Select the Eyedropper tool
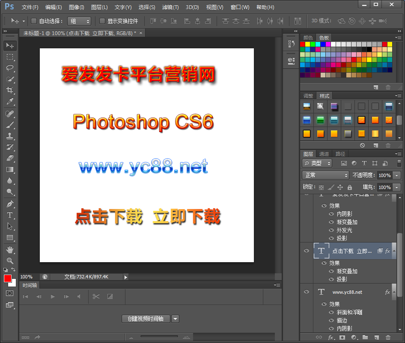 tap(10, 101)
